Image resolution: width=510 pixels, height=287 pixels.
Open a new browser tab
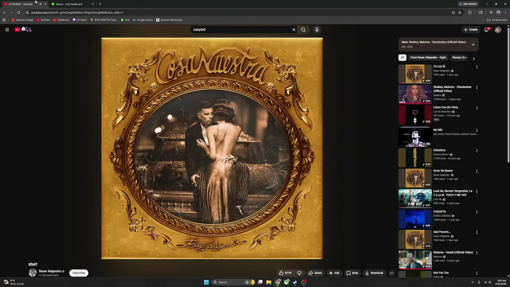[x=100, y=4]
